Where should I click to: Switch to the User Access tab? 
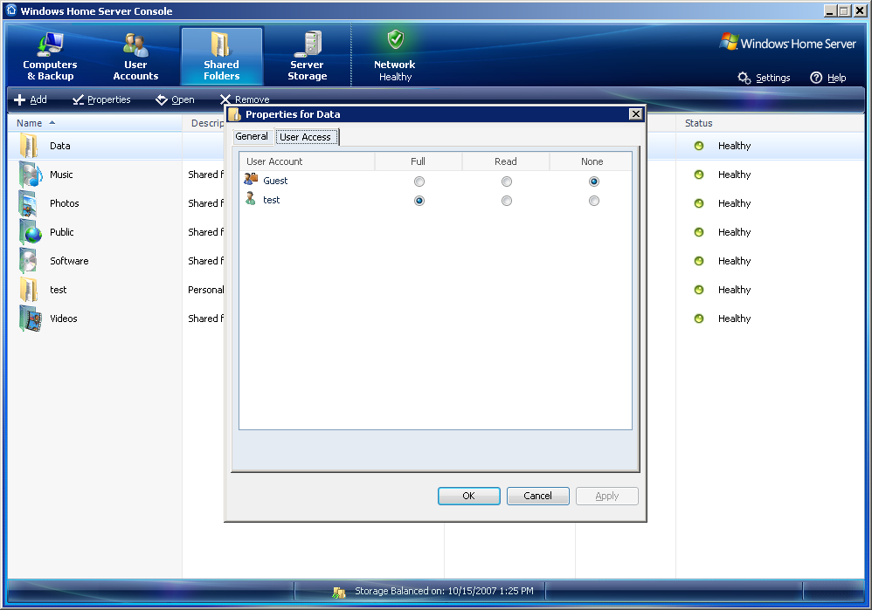[x=305, y=137]
